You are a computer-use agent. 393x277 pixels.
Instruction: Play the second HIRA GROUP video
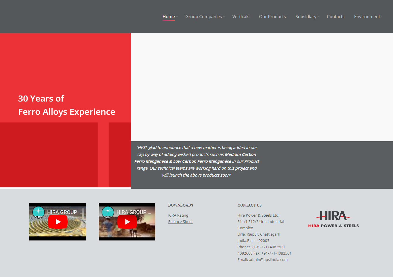click(127, 222)
